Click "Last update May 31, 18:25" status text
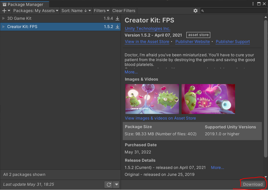 (29, 184)
